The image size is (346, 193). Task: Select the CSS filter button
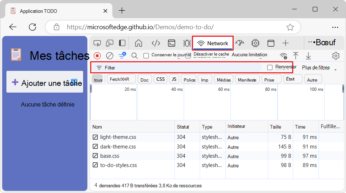tap(161, 79)
